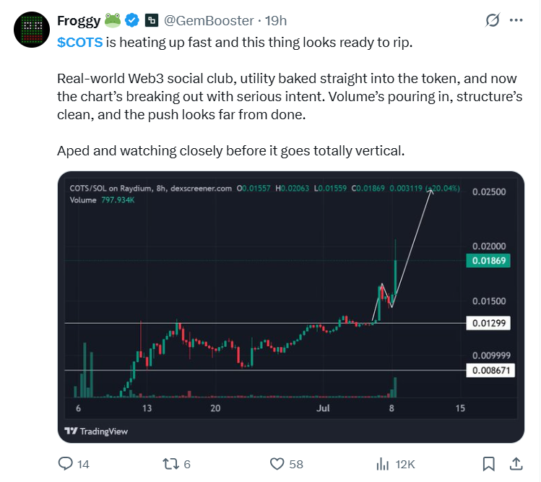The width and height of the screenshot is (541, 482).
Task: Open view analytics bar chart icon
Action: [382, 464]
